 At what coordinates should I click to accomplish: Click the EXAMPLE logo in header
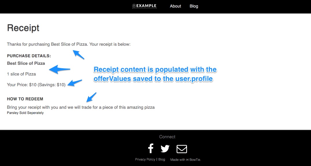145,6
